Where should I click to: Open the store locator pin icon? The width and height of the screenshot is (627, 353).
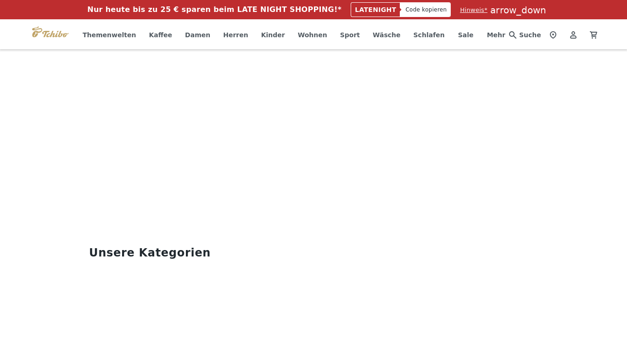click(553, 35)
